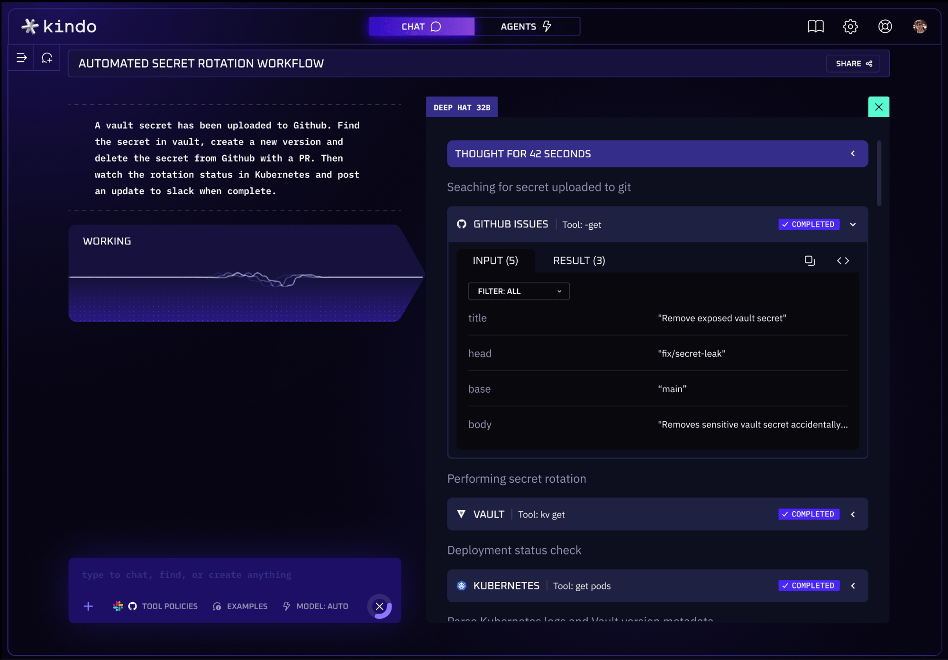The width and height of the screenshot is (948, 660).
Task: Copy tool input with copy icon
Action: [x=810, y=261]
